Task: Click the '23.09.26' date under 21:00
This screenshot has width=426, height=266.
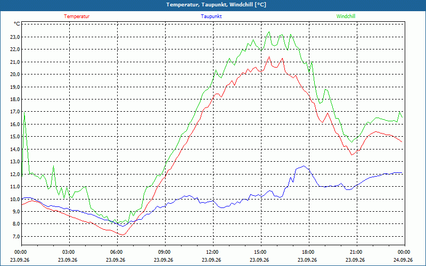Action: pos(355,260)
